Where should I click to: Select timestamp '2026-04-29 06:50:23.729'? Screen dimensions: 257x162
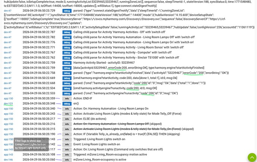click(x=39, y=11)
